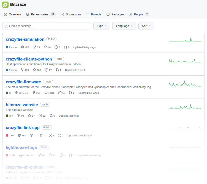Click the TeX language dot on bitcraze-website
Image resolution: width=207 pixels, height=184 pixels.
[x=7, y=116]
